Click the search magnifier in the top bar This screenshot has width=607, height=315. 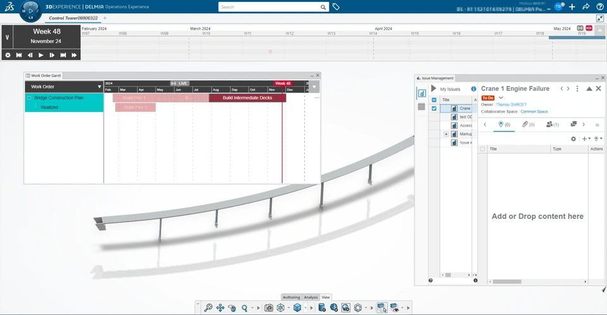pyautogui.click(x=323, y=7)
